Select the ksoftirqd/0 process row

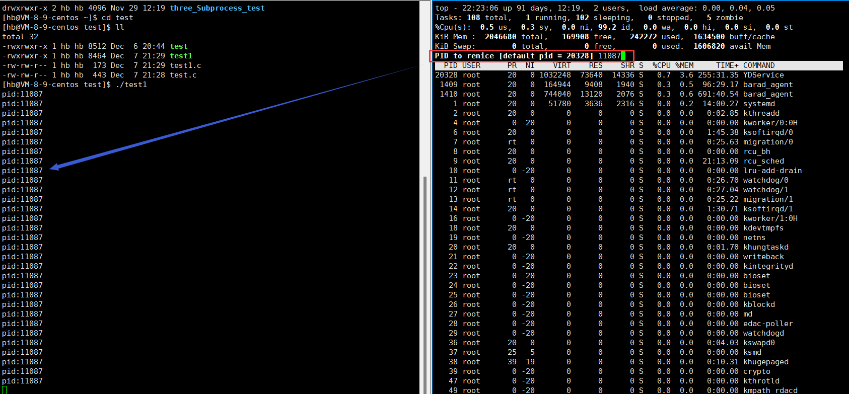[639, 132]
